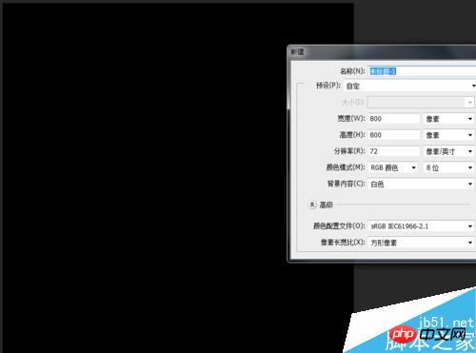Open the 颜色模式 dropdown showing RGB 颜色

pos(393,167)
